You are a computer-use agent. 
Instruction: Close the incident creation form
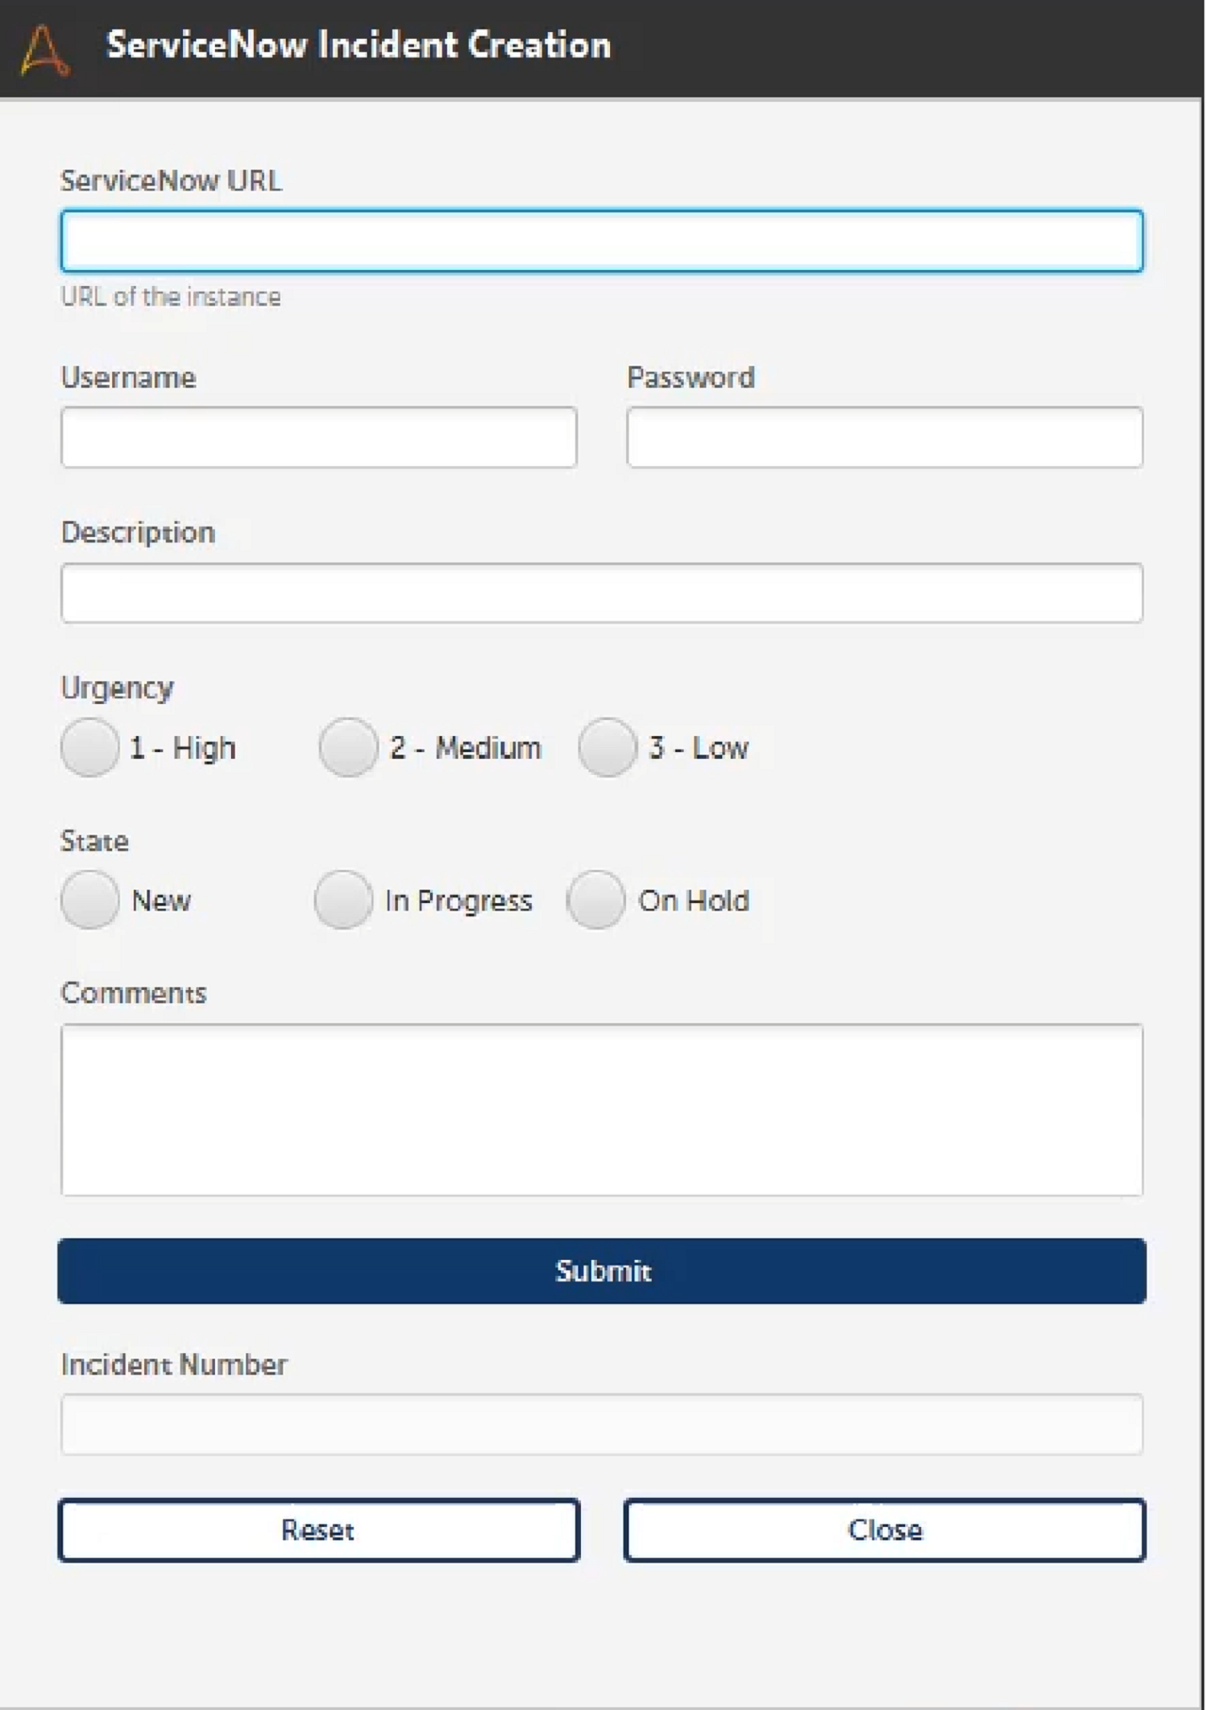pos(885,1530)
